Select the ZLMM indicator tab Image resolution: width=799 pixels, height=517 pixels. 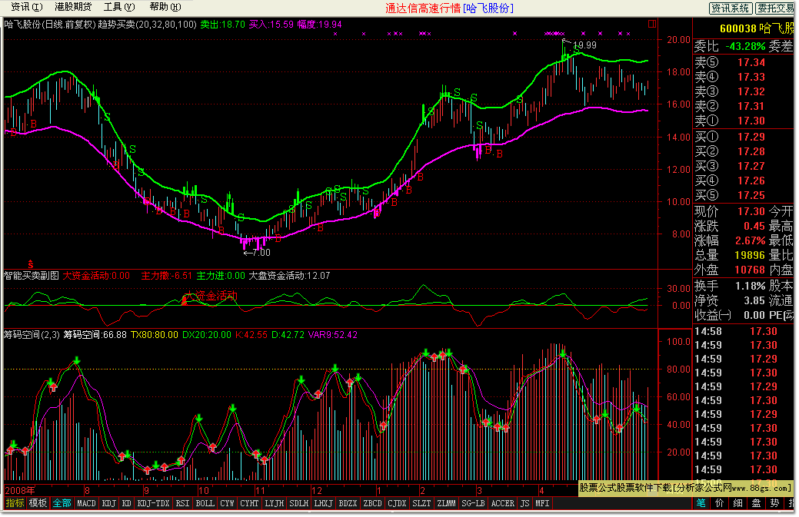(446, 503)
